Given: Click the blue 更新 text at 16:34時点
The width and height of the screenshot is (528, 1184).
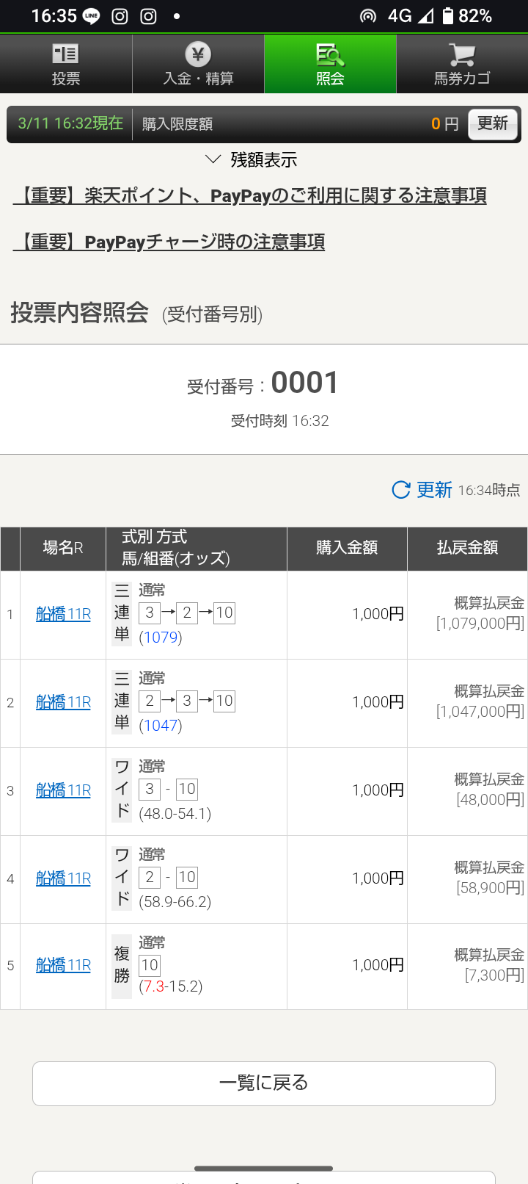Looking at the screenshot, I should [434, 490].
